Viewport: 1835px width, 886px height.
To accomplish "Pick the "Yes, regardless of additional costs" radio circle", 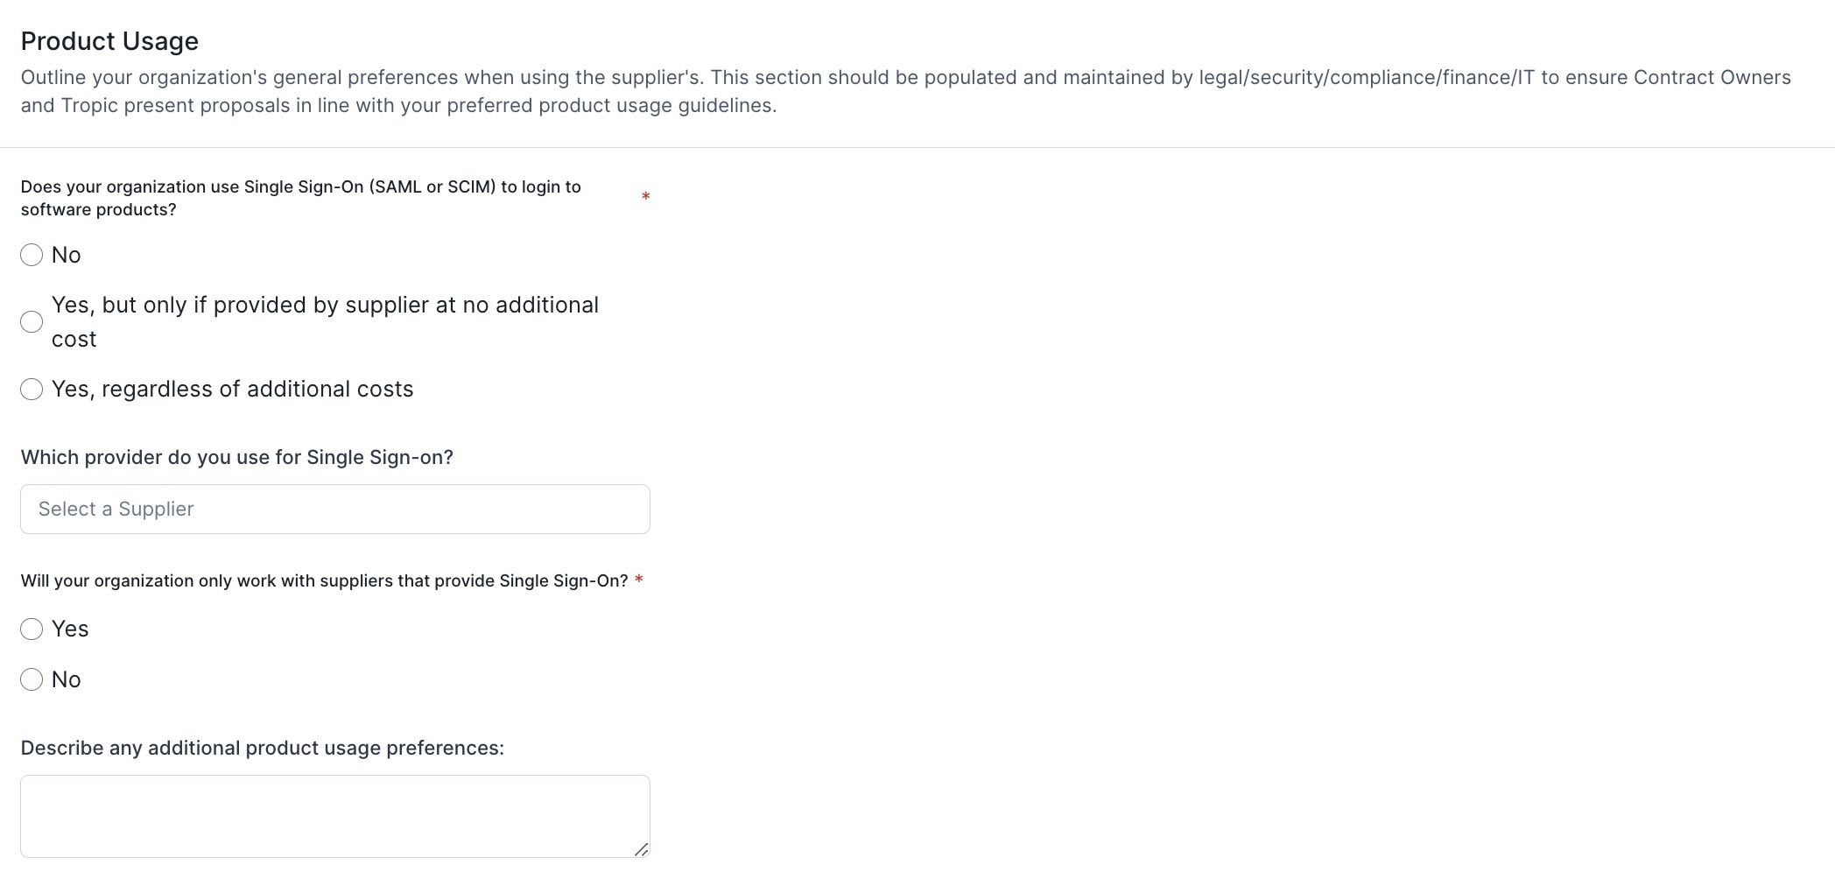I will click(32, 389).
